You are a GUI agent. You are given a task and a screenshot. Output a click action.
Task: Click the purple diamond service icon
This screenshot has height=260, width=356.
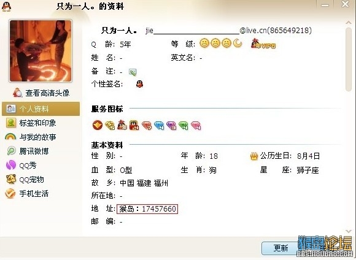pos(171,126)
